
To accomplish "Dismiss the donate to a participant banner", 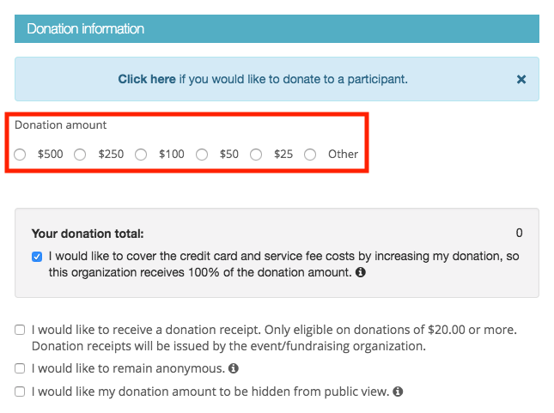I will pos(521,79).
